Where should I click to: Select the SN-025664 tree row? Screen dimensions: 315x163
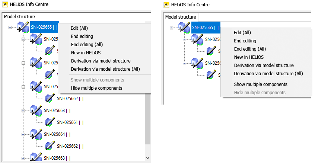coord(57,134)
